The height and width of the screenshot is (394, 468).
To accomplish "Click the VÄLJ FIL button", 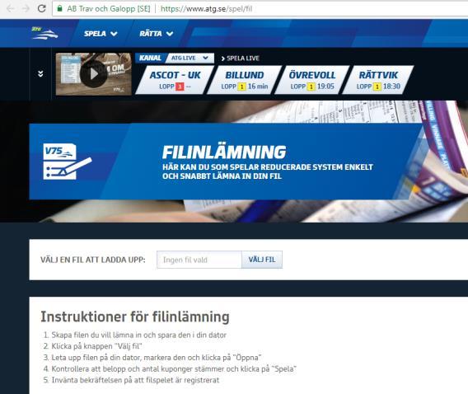I will pyautogui.click(x=262, y=260).
